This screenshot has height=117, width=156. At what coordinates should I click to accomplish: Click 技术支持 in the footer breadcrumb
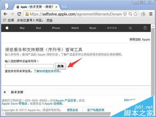coord(17,92)
